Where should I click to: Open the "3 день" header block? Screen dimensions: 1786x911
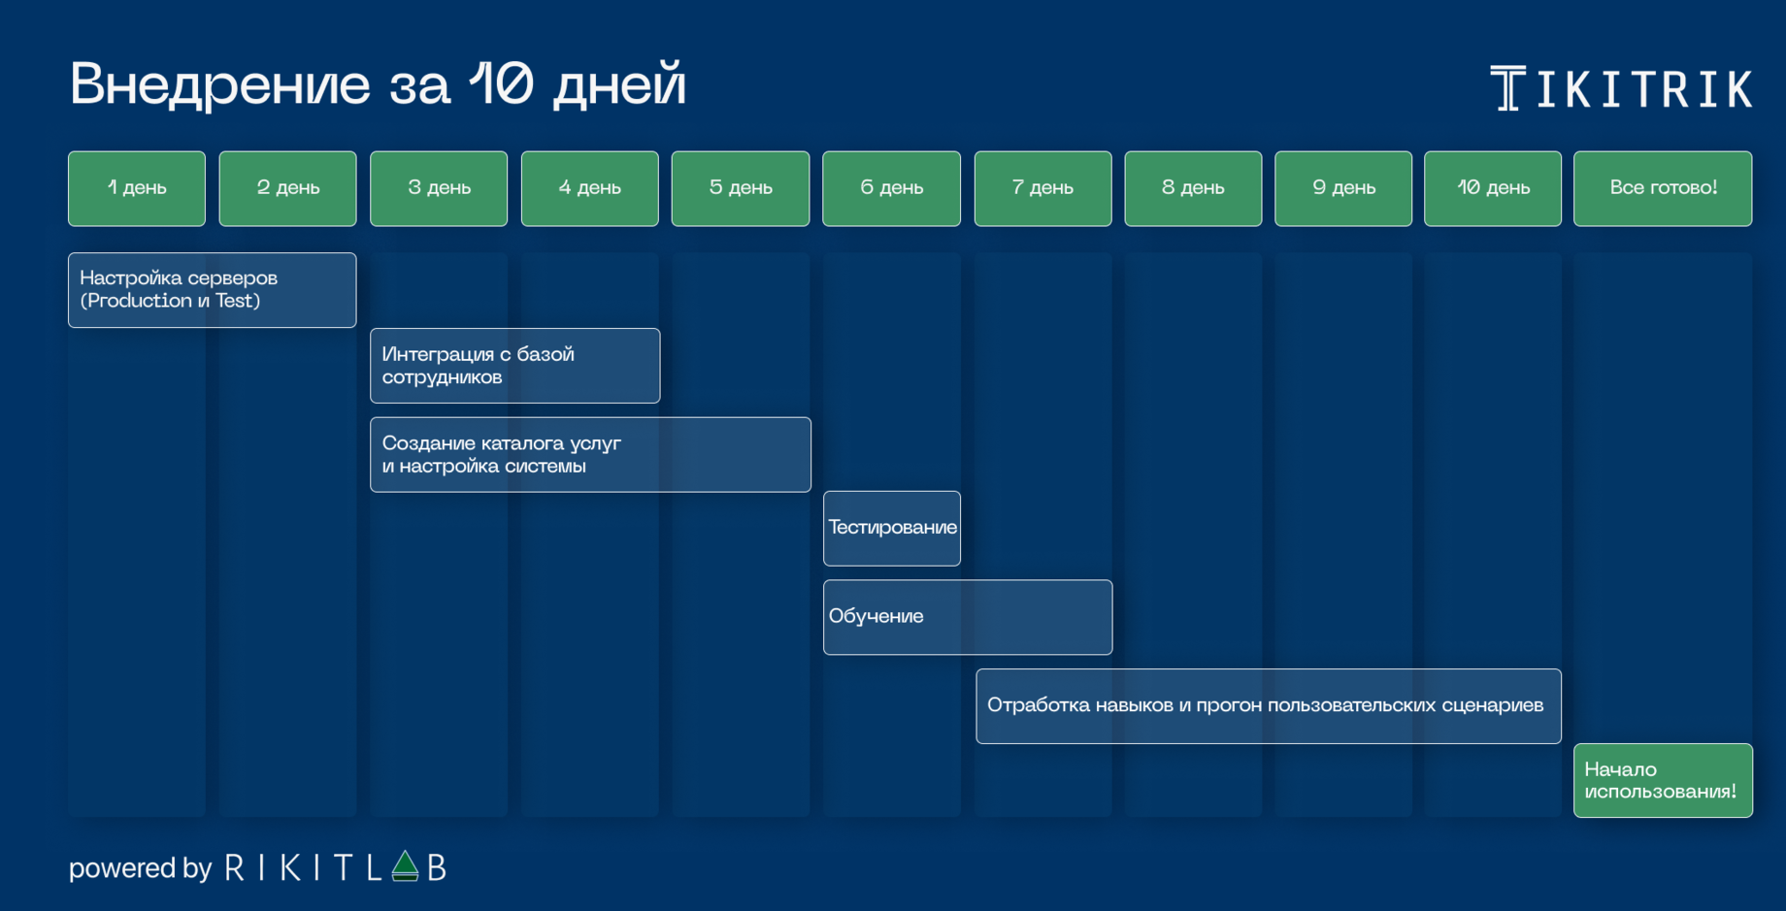(x=439, y=188)
